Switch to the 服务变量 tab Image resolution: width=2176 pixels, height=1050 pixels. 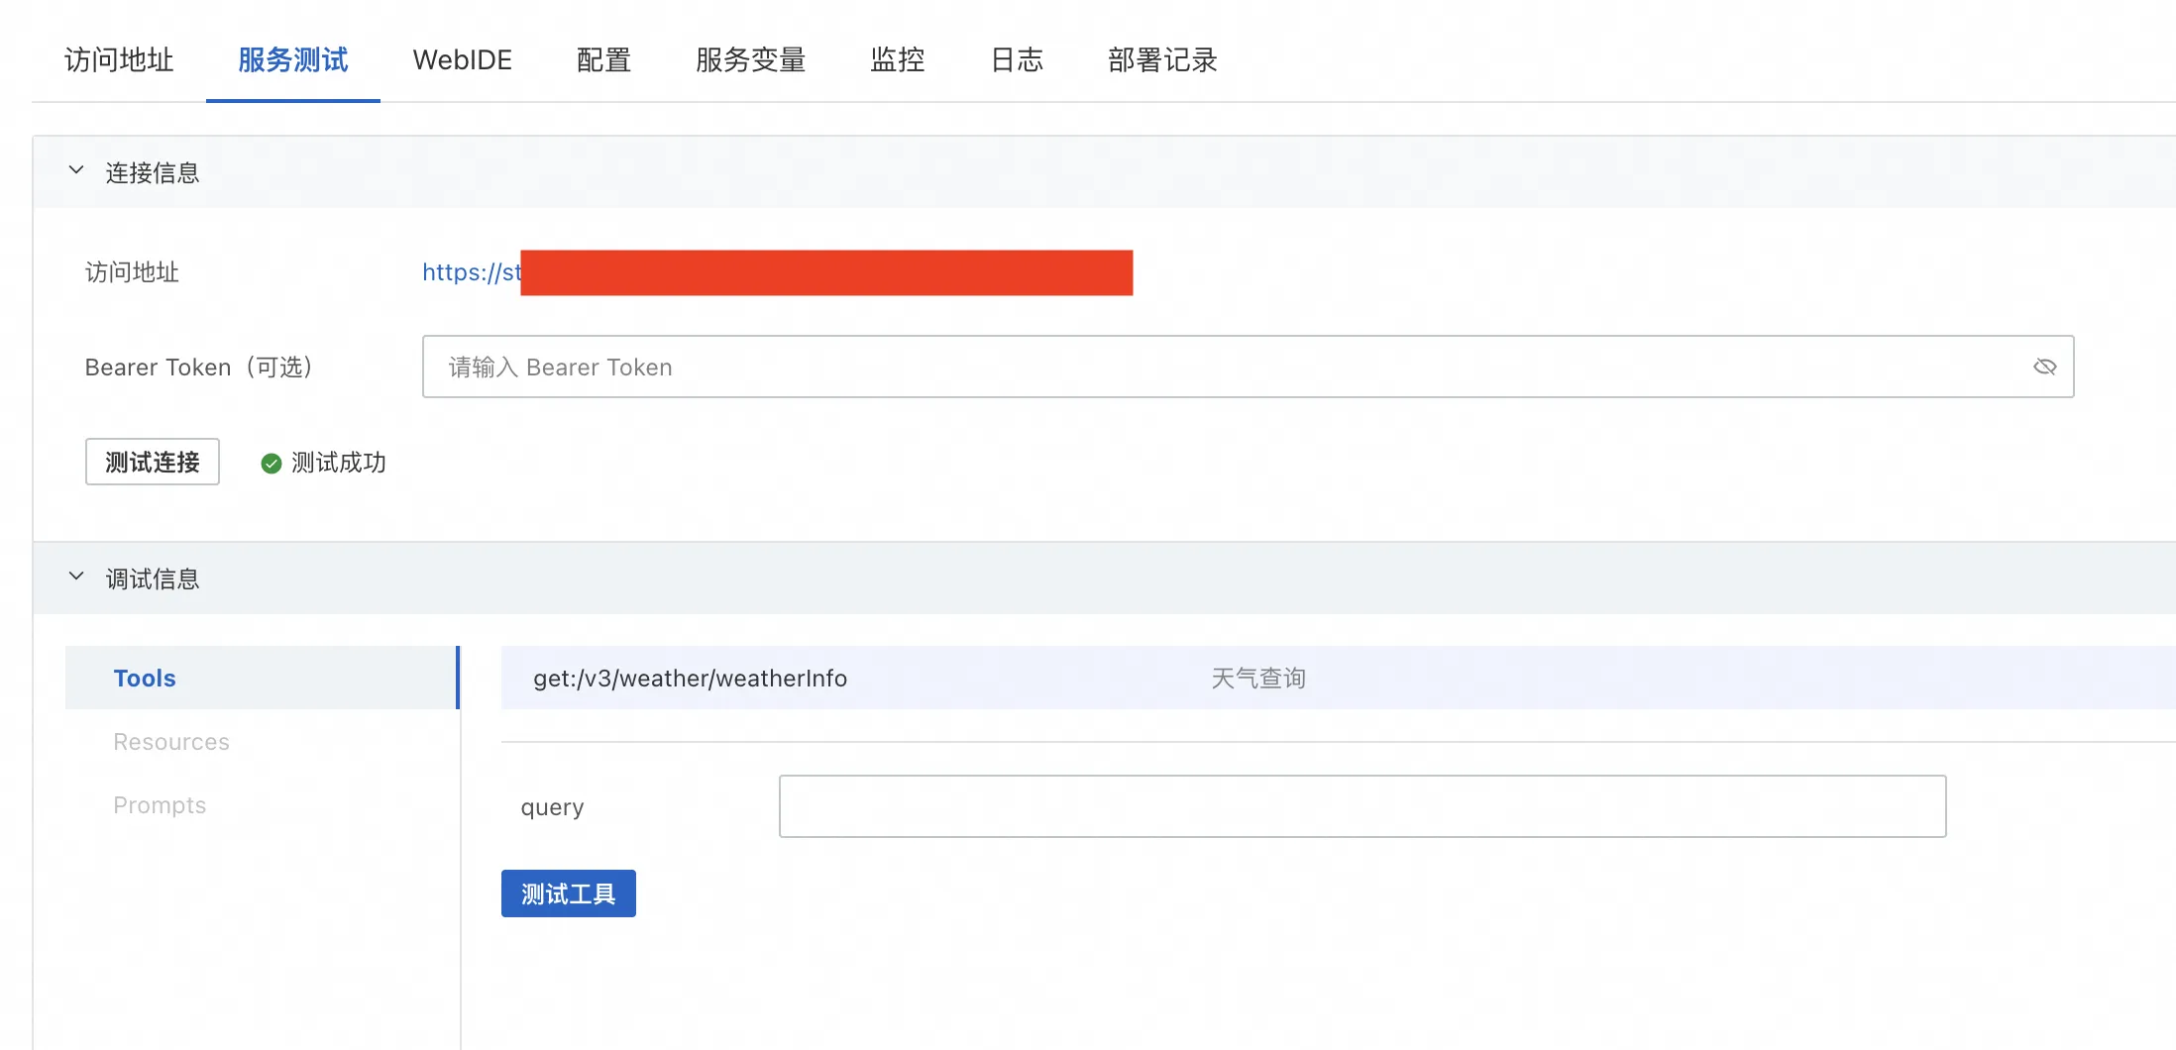[x=750, y=59]
